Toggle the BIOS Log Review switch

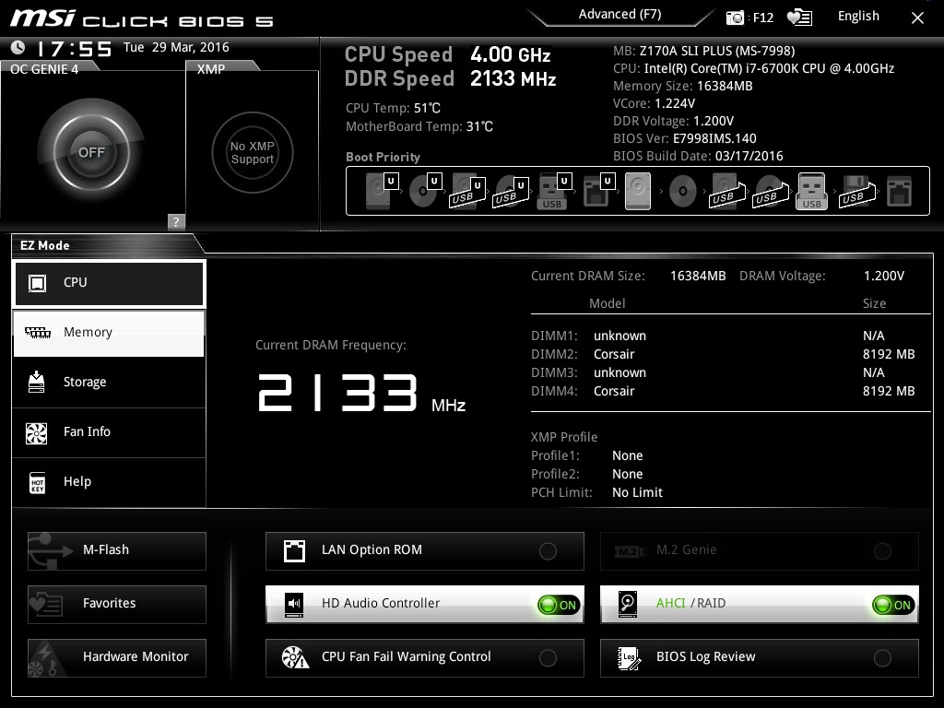[882, 658]
